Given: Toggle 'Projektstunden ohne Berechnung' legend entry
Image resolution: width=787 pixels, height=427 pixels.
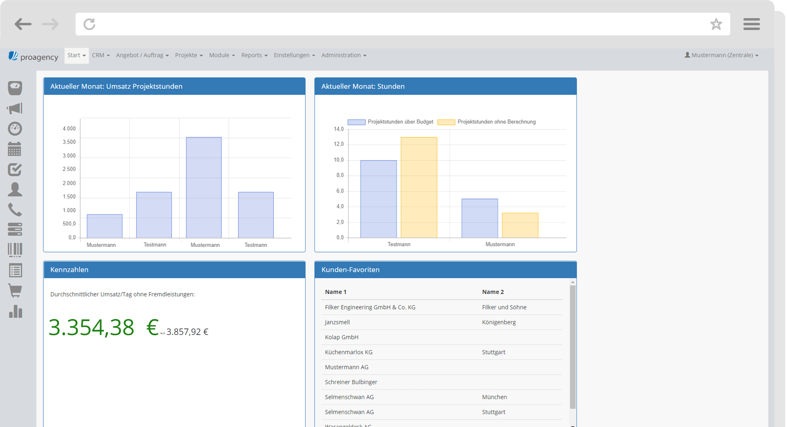Looking at the screenshot, I should point(487,122).
